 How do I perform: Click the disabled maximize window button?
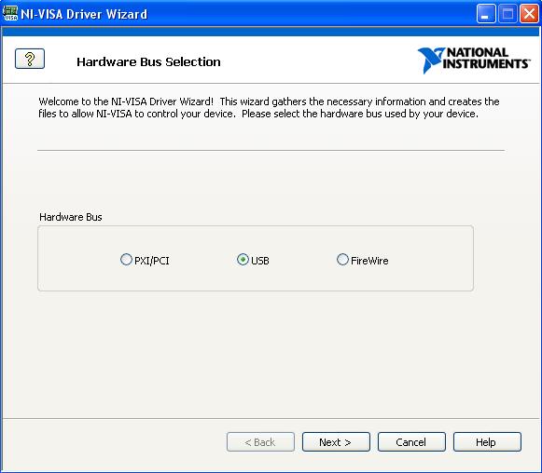507,14
